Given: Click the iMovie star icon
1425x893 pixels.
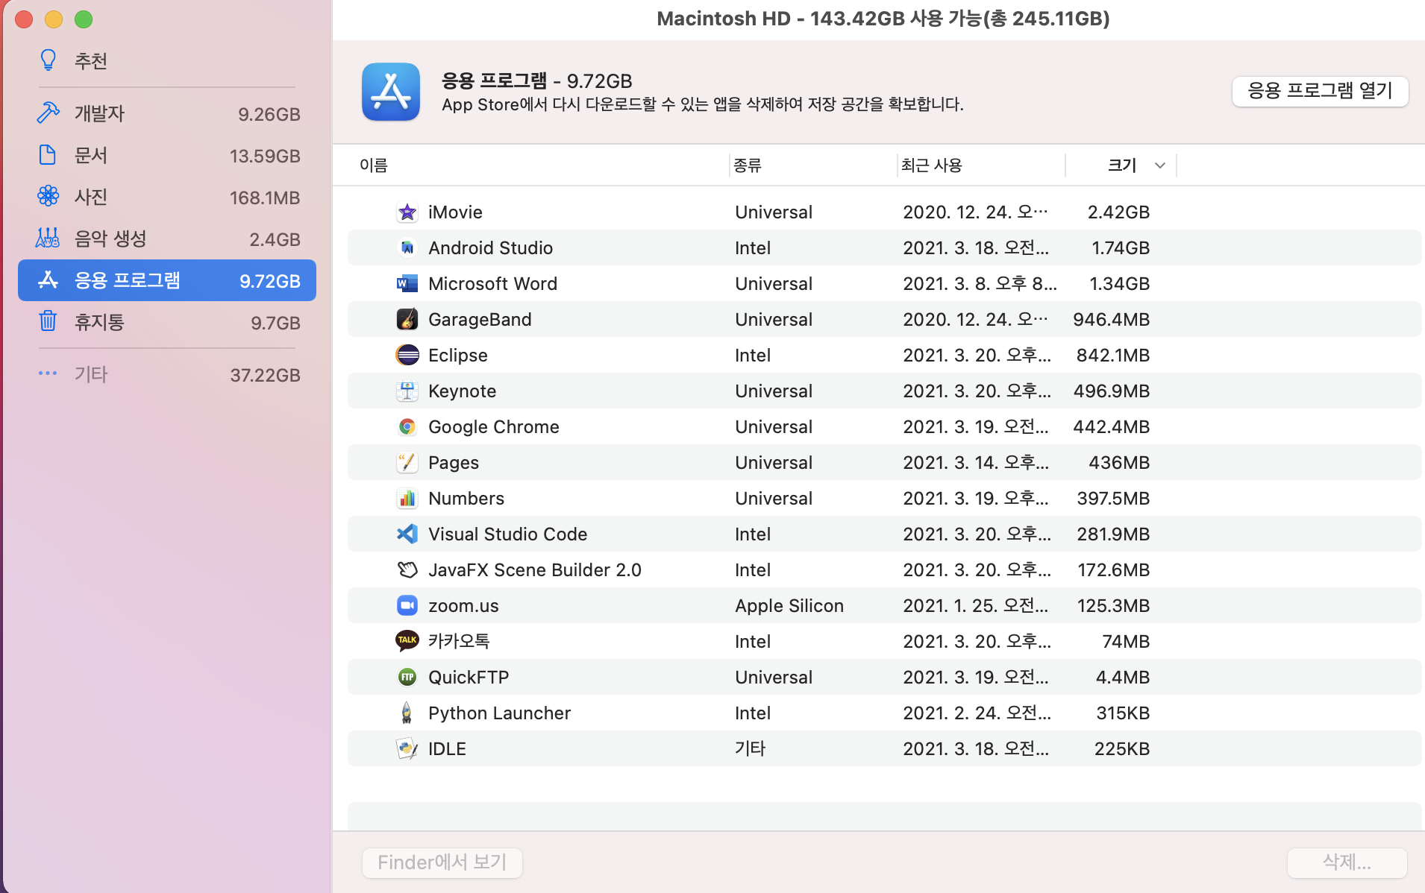Looking at the screenshot, I should click(x=407, y=212).
